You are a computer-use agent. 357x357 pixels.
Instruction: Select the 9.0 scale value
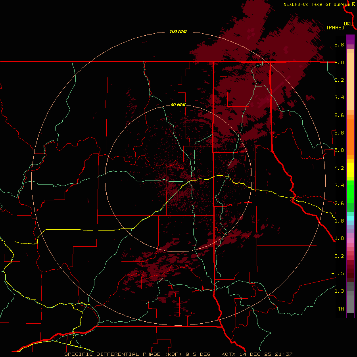339,62
